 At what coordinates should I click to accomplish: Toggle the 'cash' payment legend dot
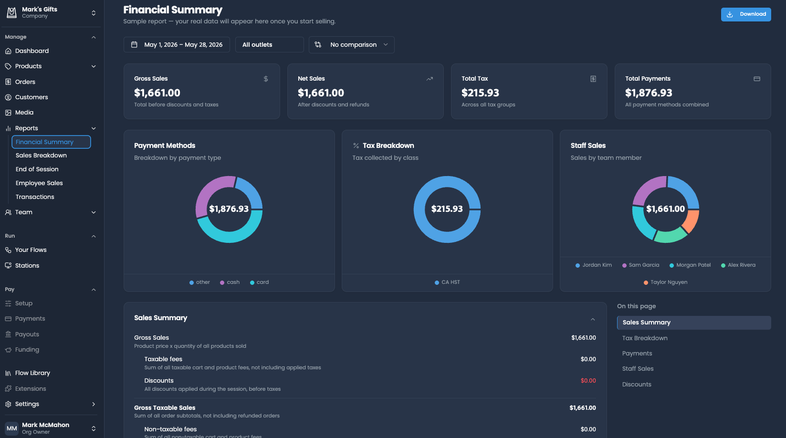tap(222, 282)
